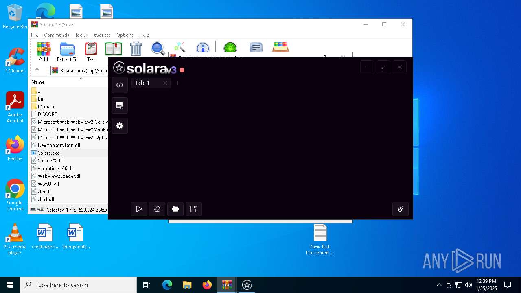Click the New Text Document desktop file

coord(320,240)
